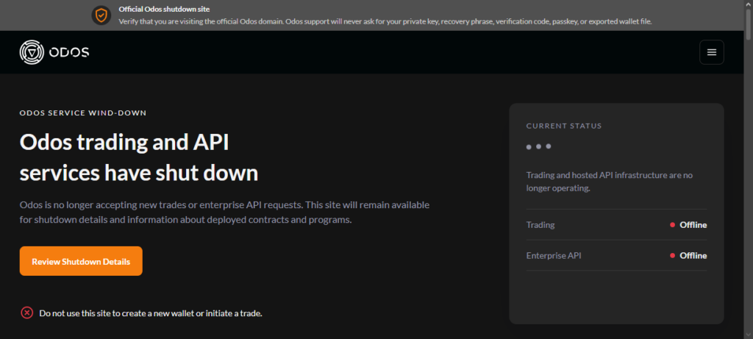Click the 'Trading' status row label

pyautogui.click(x=540, y=225)
